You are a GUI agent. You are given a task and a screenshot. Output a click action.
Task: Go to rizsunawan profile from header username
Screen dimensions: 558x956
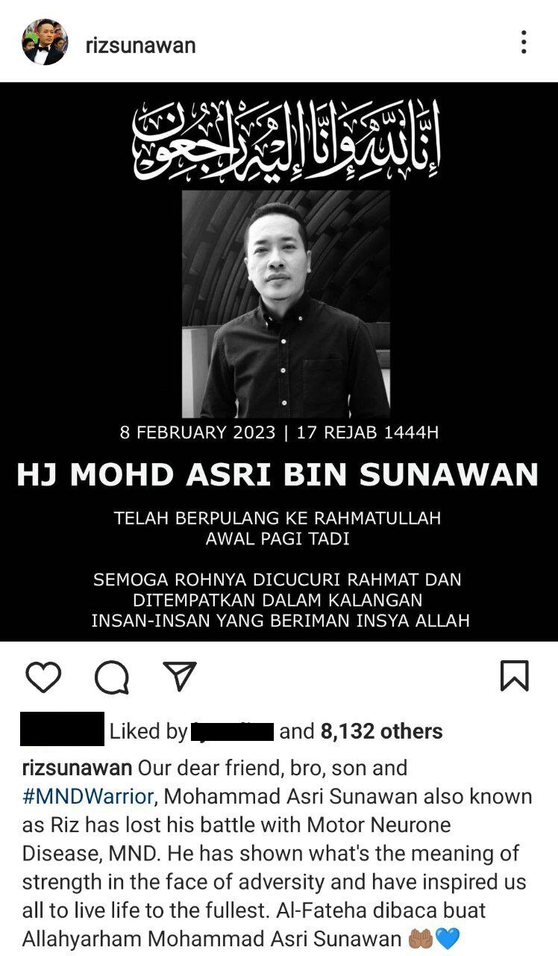coord(140,45)
